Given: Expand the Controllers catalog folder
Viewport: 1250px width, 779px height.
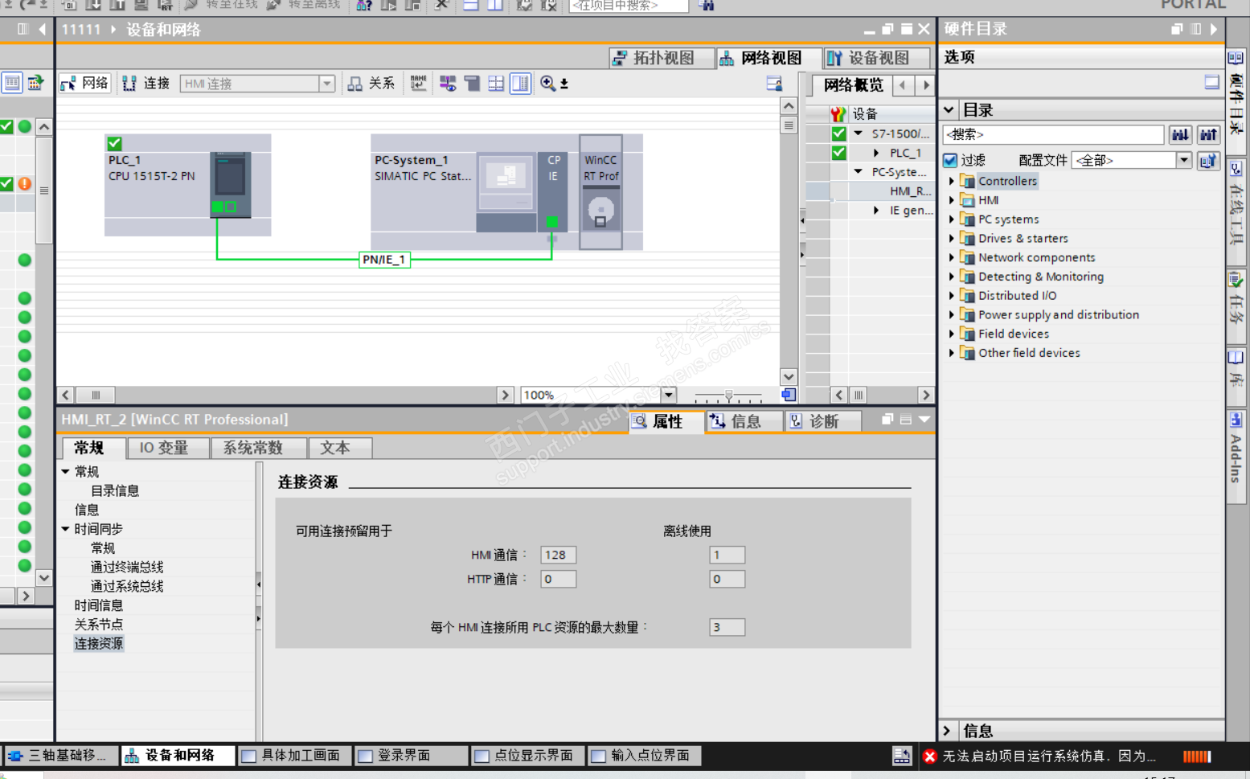Looking at the screenshot, I should pyautogui.click(x=952, y=181).
